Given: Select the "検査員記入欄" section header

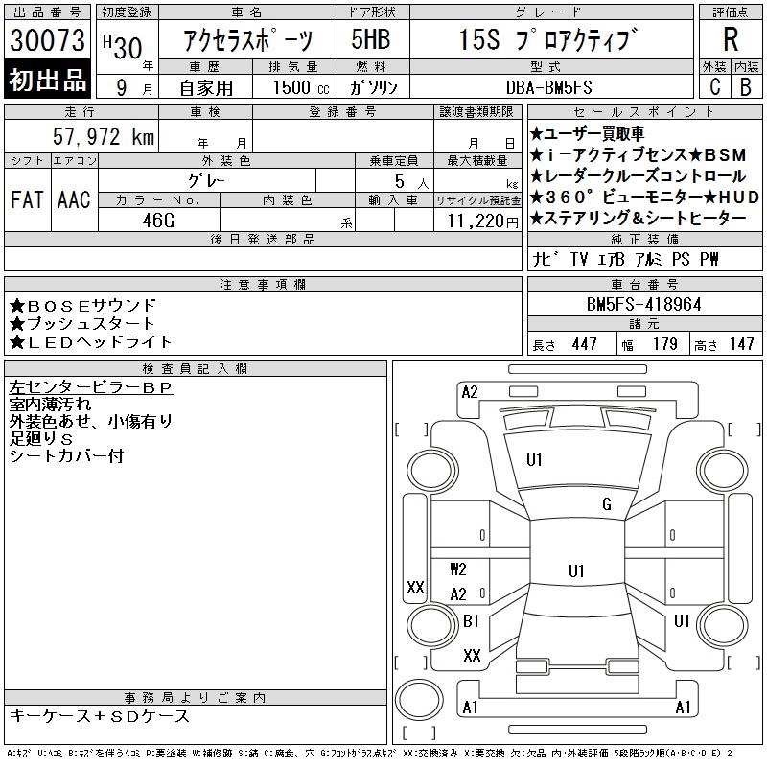Looking at the screenshot, I should tap(196, 368).
